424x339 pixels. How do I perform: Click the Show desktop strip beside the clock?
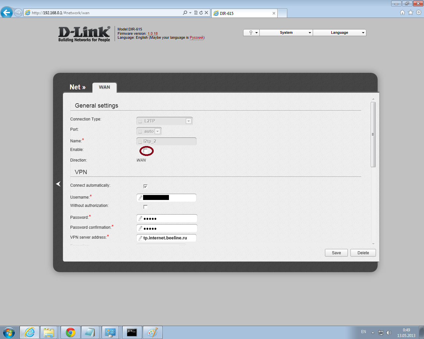point(421,332)
